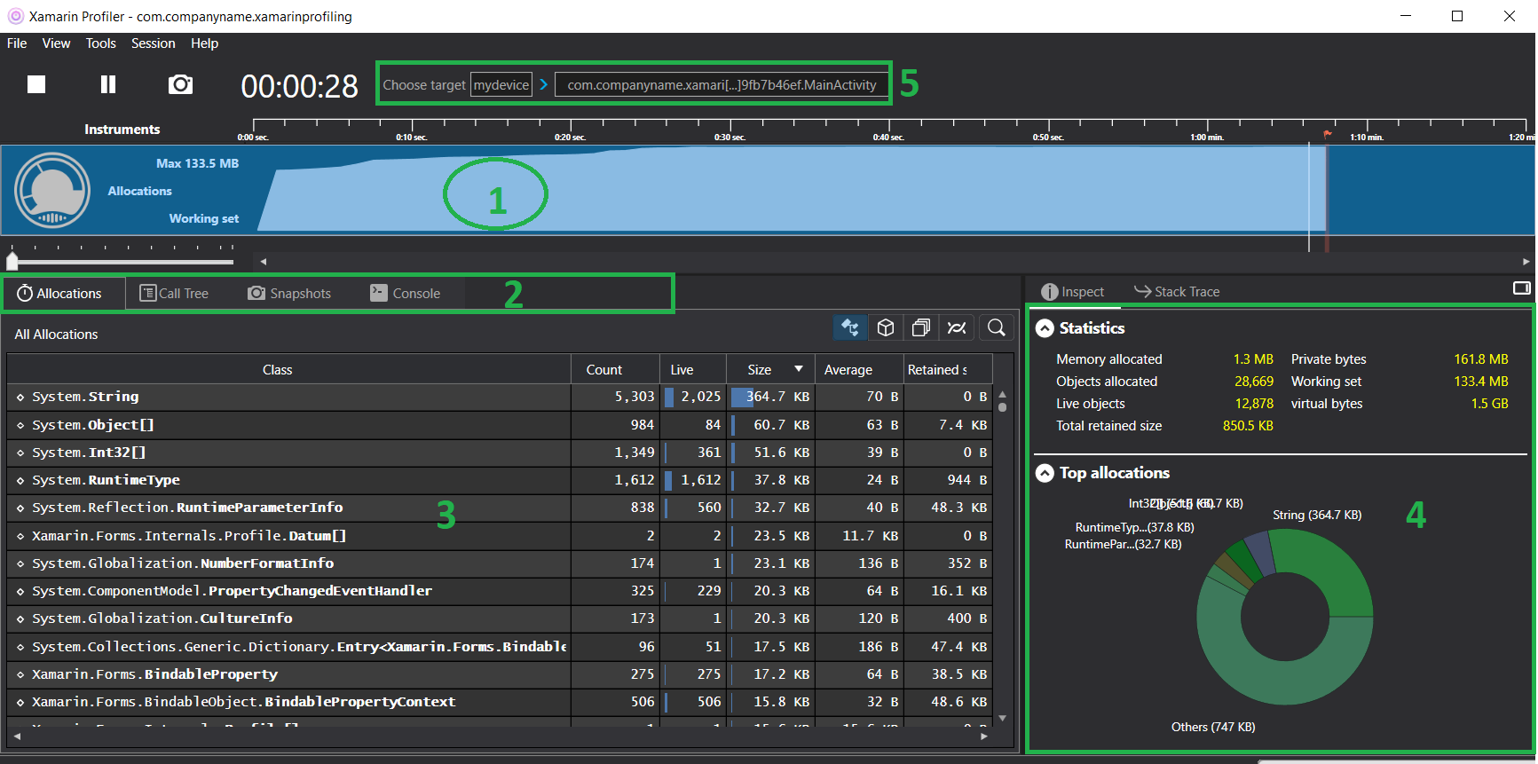Open the Inspect panel tab

point(1073,292)
